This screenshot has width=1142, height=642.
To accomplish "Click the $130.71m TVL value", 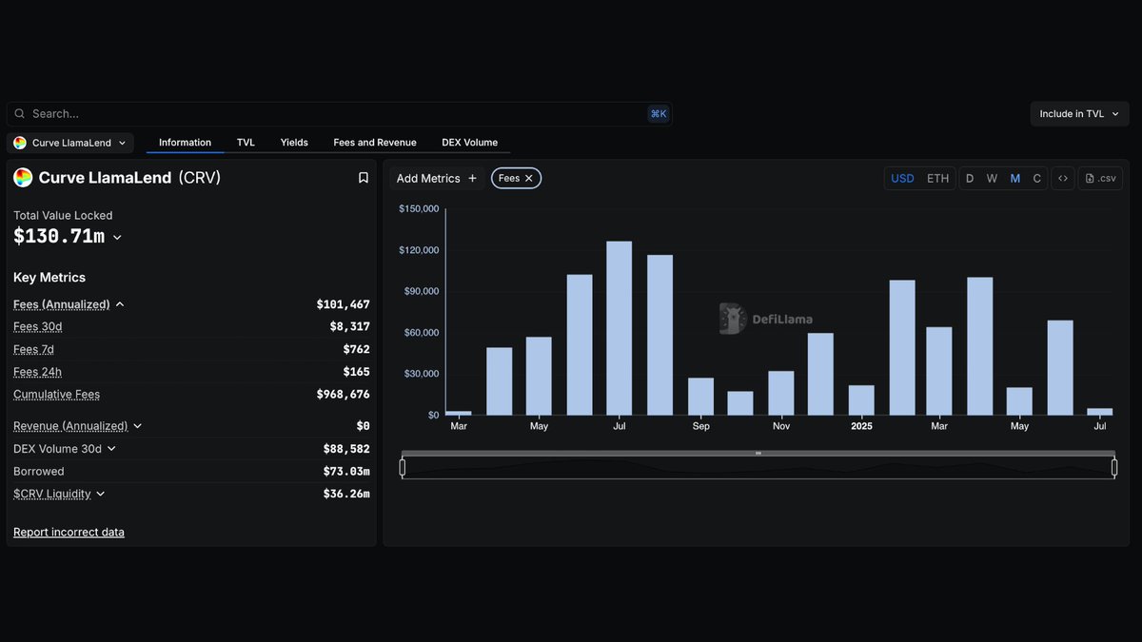I will (x=59, y=237).
